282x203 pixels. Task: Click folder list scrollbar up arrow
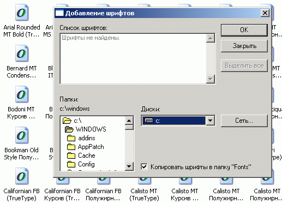[129, 121]
